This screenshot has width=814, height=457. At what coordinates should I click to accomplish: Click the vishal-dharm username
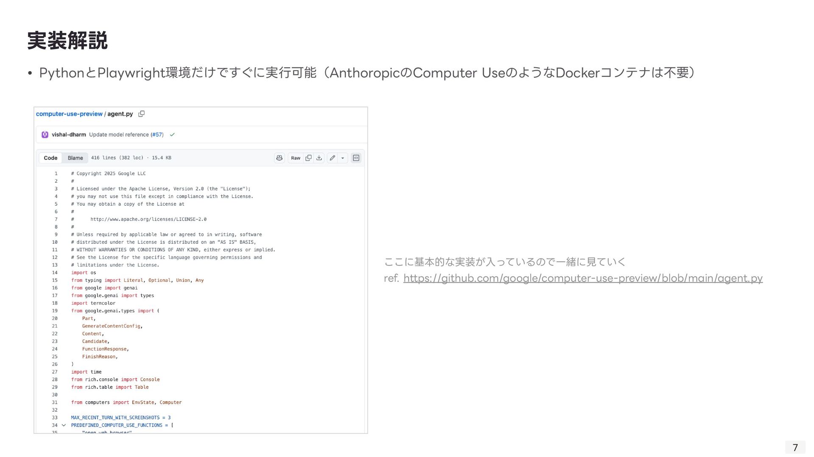(x=69, y=135)
